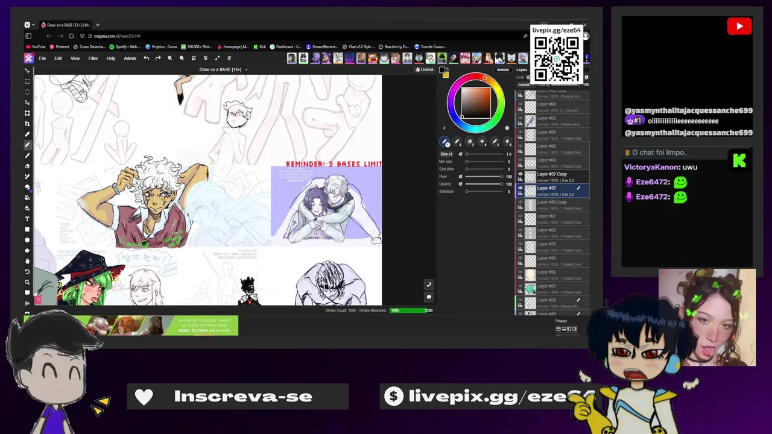Click the hex color input field
The width and height of the screenshot is (772, 434).
[x=503, y=70]
